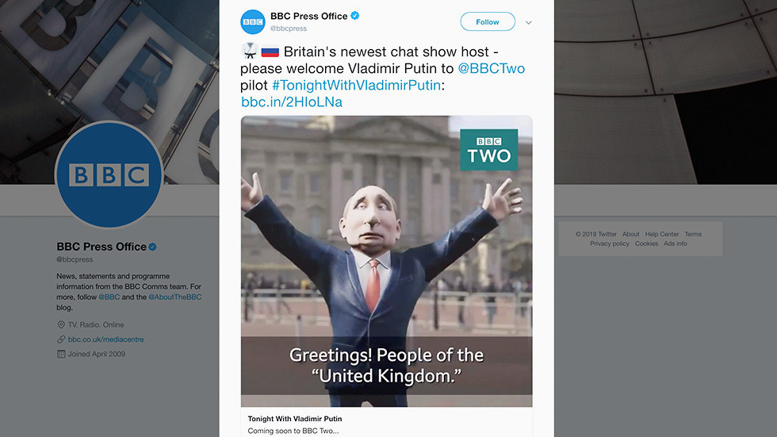Open the @AboutTheBBC link in bio
This screenshot has height=437, width=777.
(x=175, y=297)
